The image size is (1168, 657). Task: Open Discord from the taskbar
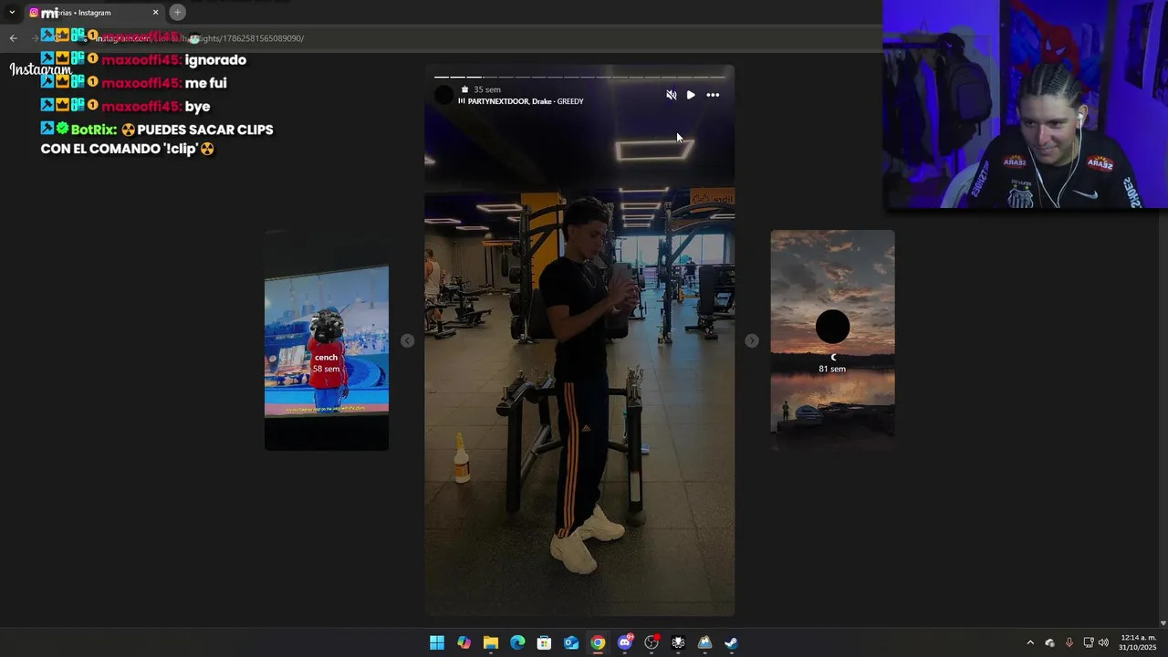coord(625,642)
